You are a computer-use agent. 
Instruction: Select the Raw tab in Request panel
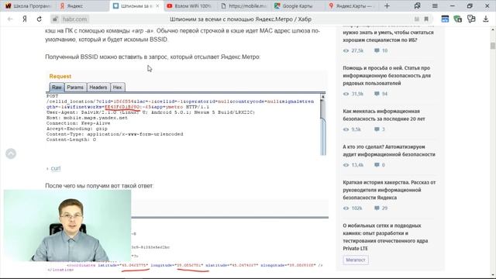pos(57,88)
